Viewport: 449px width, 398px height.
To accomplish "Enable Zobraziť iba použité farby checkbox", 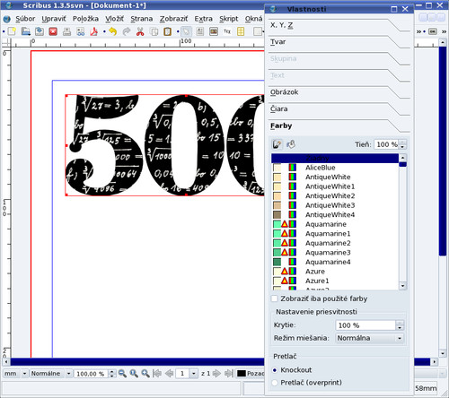I will coord(274,298).
